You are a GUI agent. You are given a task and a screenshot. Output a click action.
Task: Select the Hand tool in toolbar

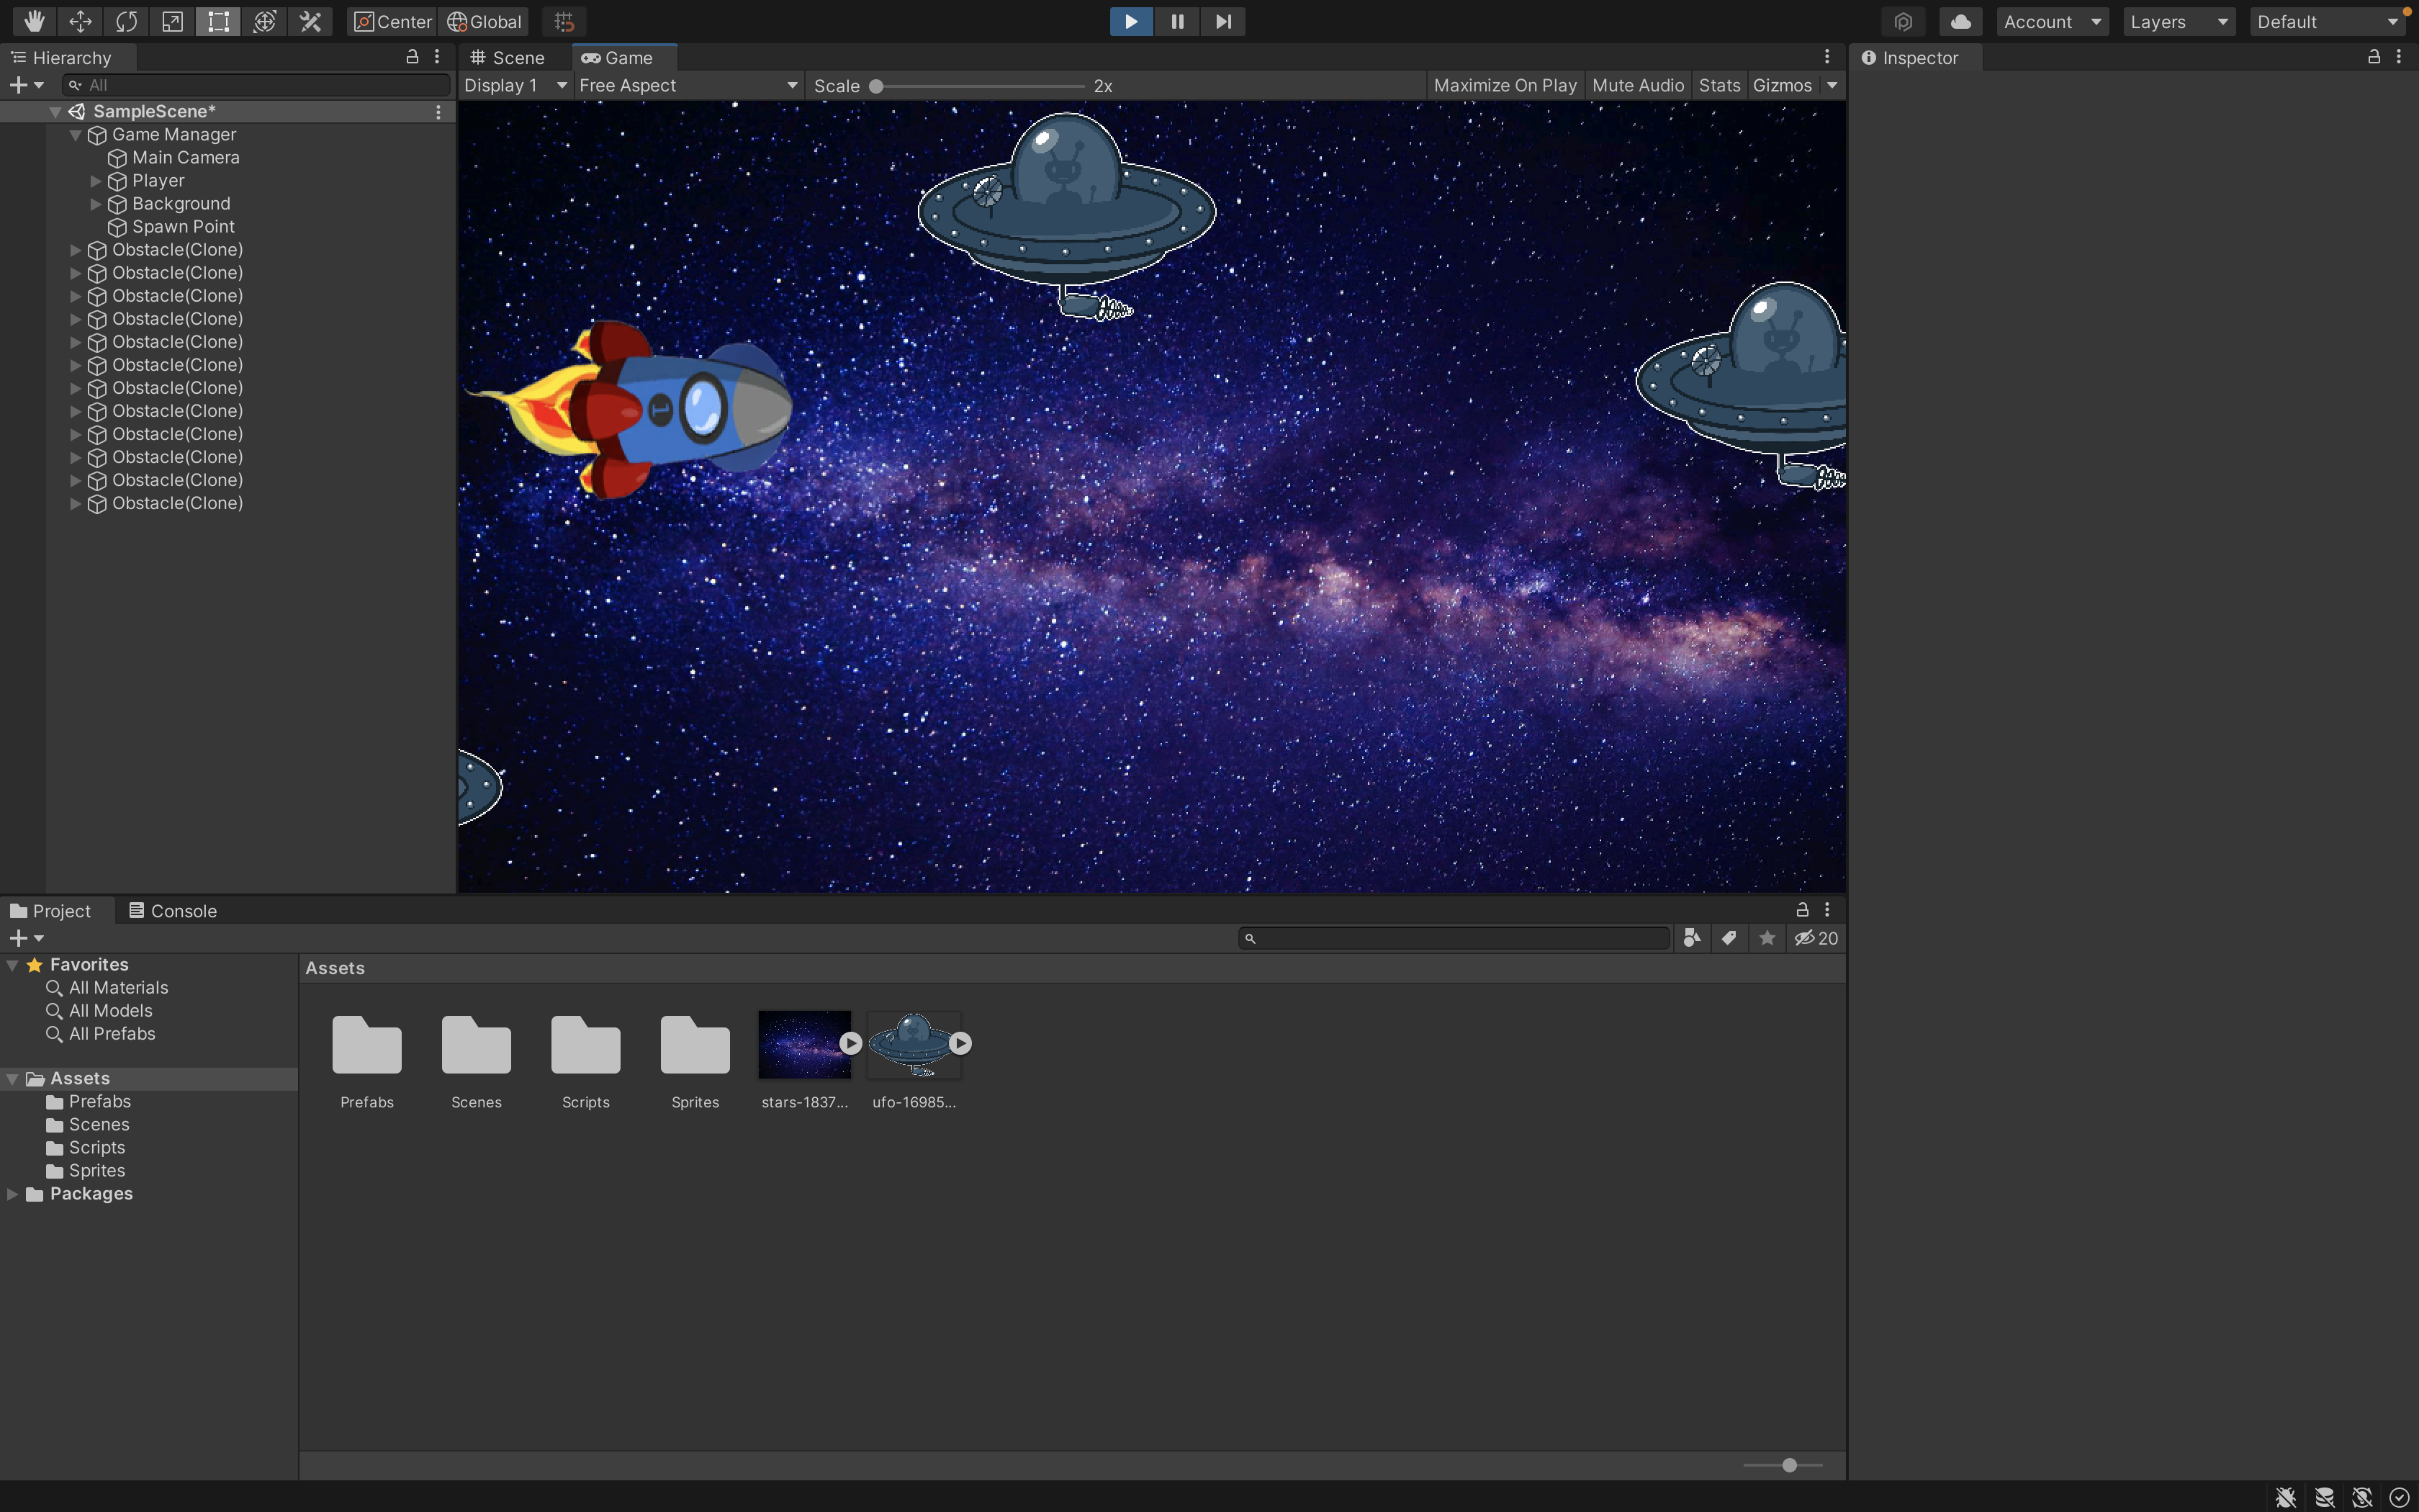tap(34, 21)
